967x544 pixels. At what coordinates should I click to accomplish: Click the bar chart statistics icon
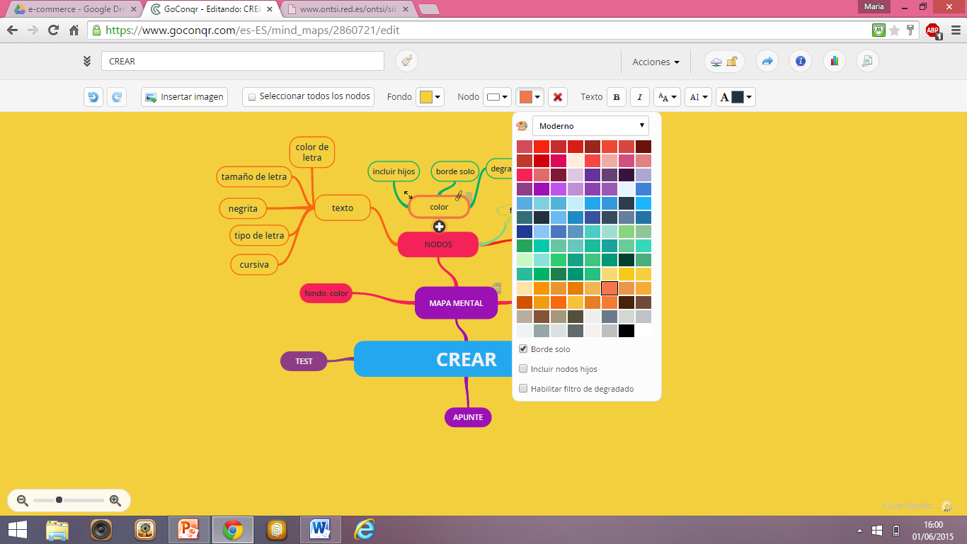835,62
